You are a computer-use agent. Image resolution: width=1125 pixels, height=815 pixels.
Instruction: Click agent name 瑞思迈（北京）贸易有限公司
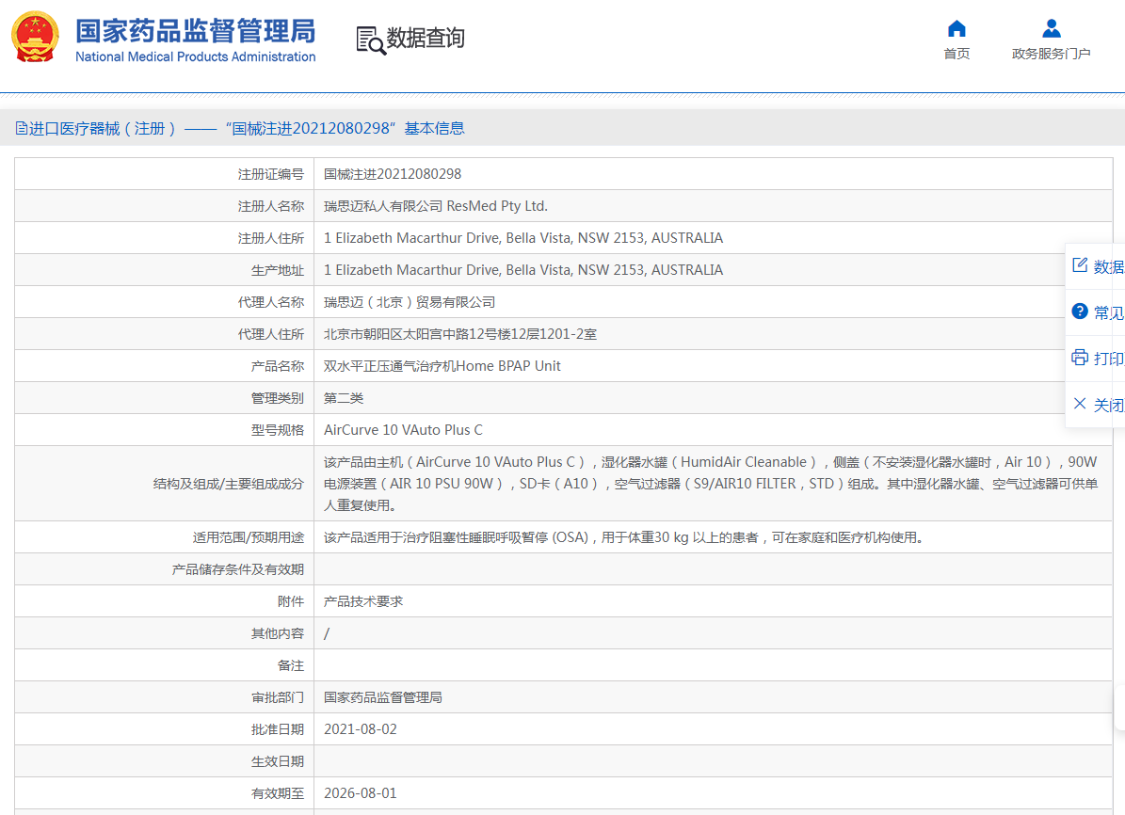pyautogui.click(x=410, y=302)
